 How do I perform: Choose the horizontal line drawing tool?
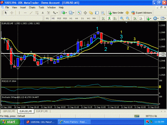pos(25,13)
